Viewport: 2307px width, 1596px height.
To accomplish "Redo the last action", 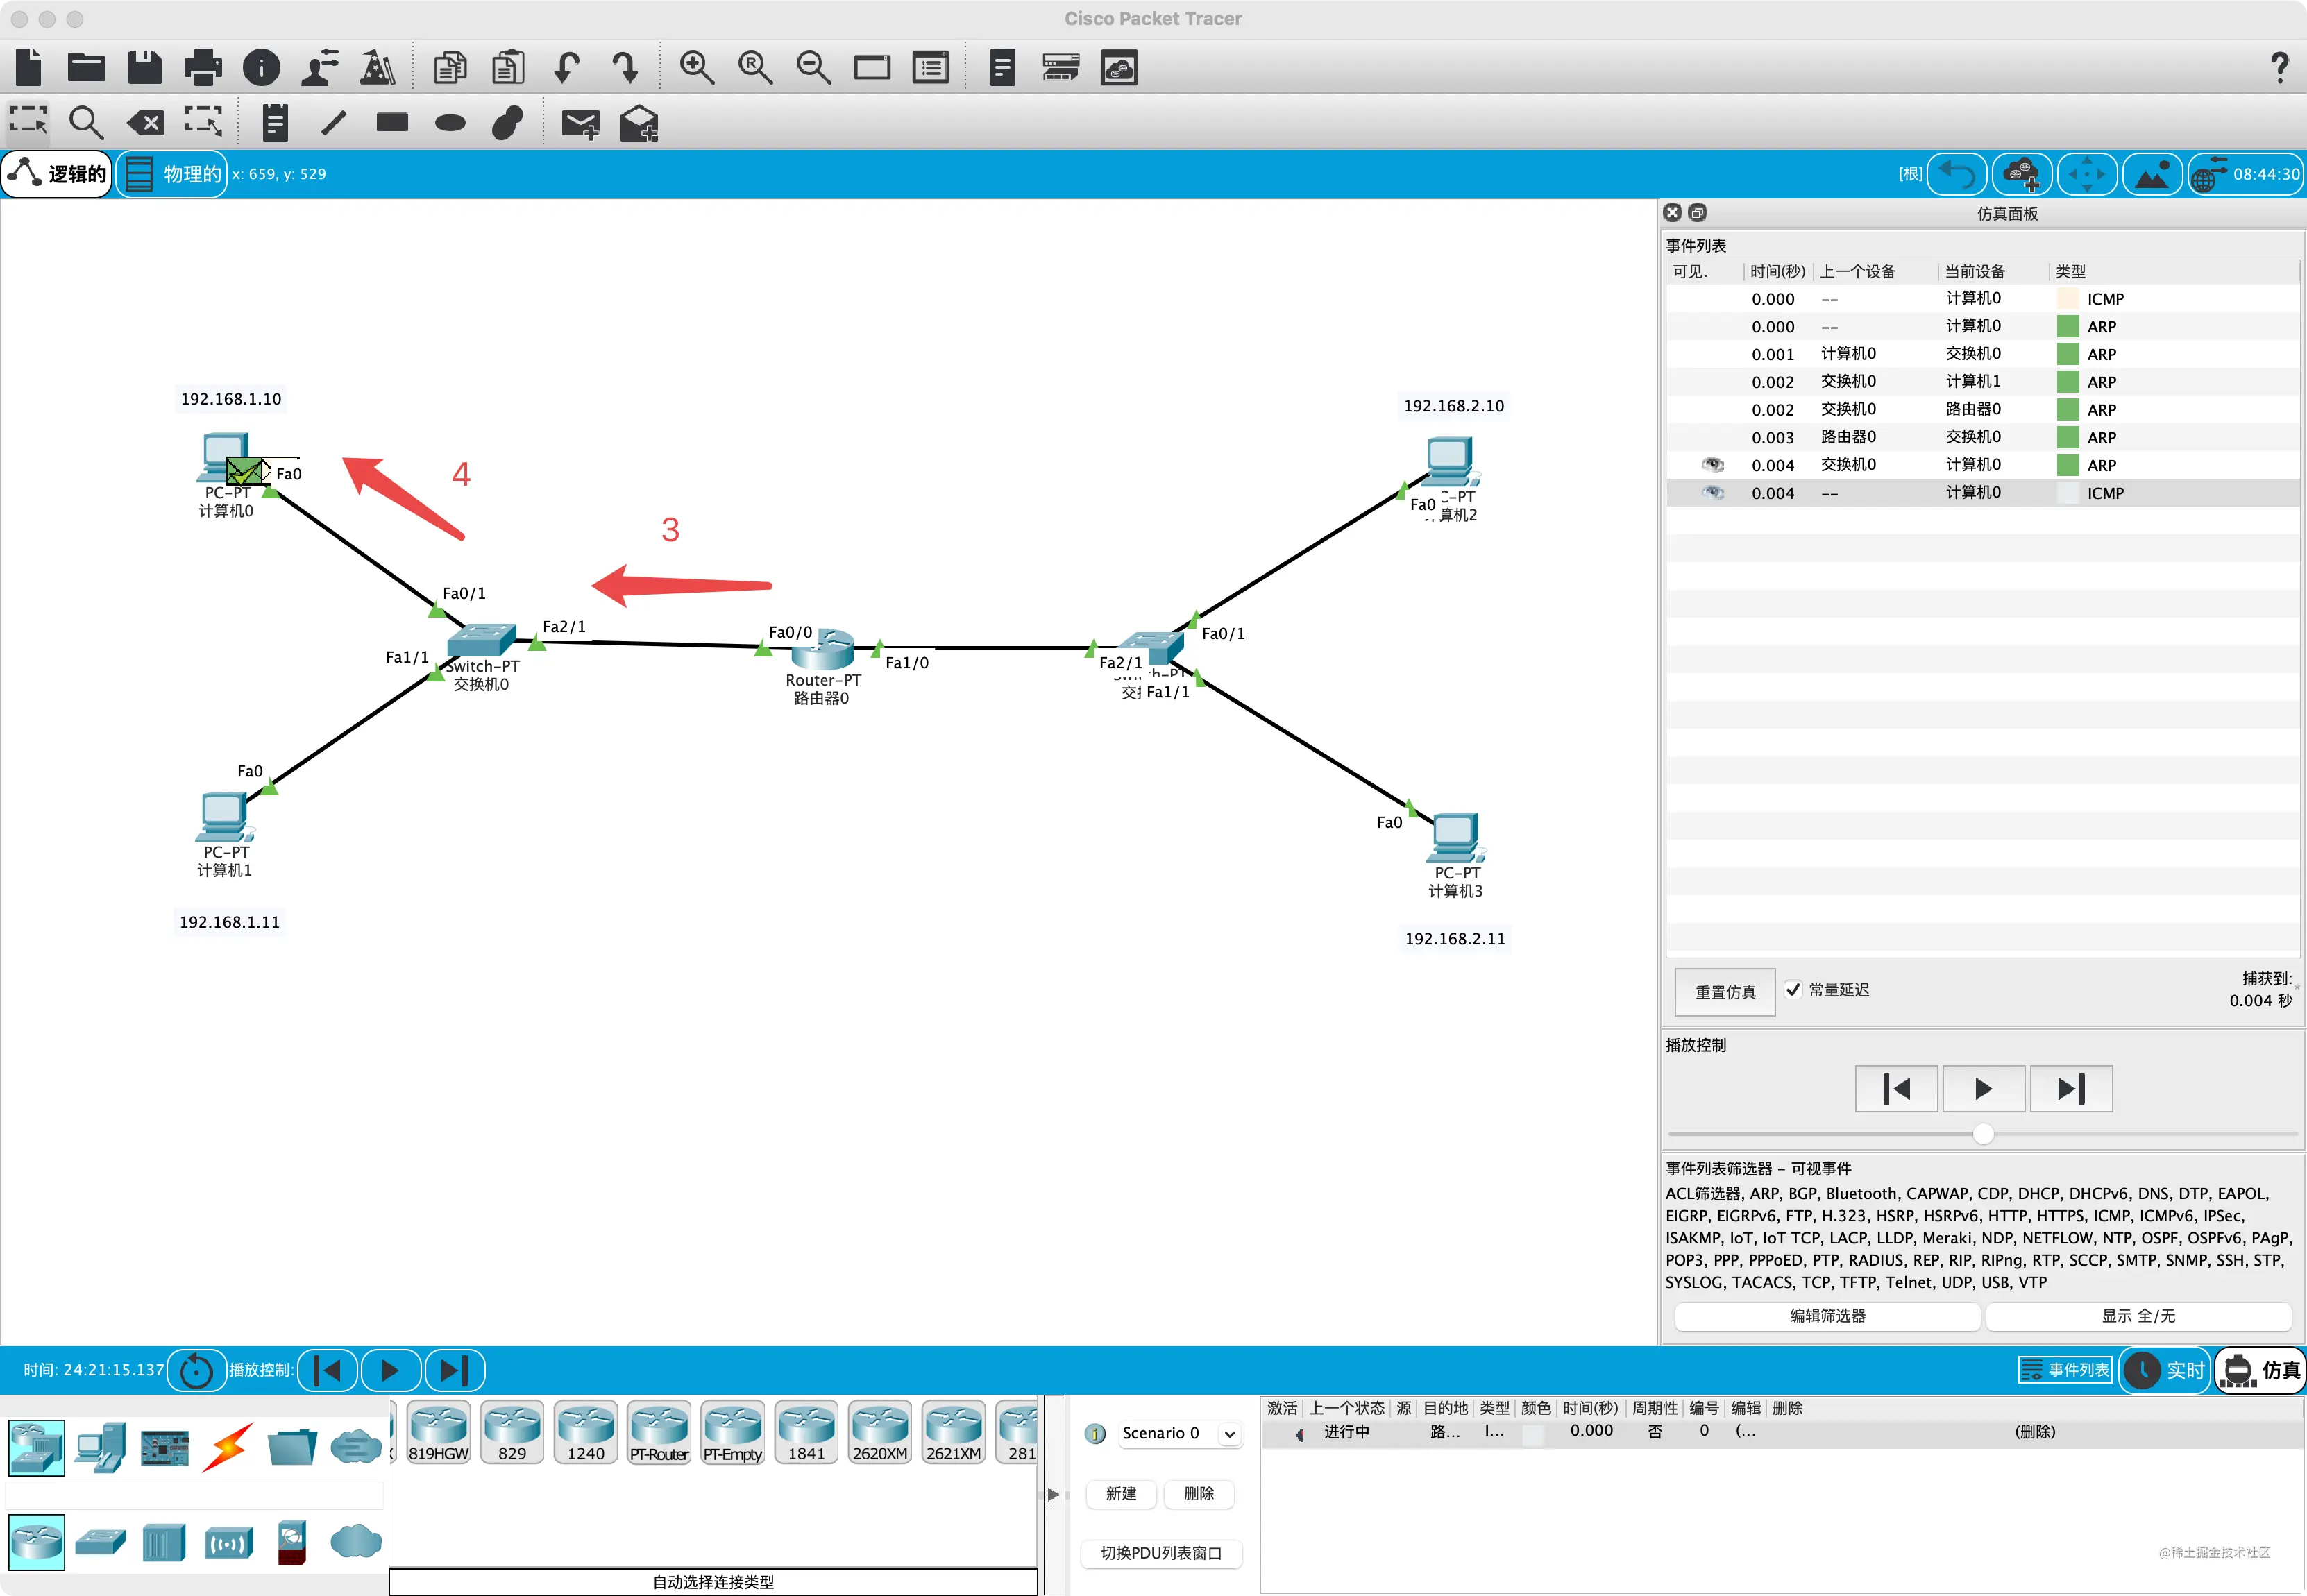I will coord(625,67).
